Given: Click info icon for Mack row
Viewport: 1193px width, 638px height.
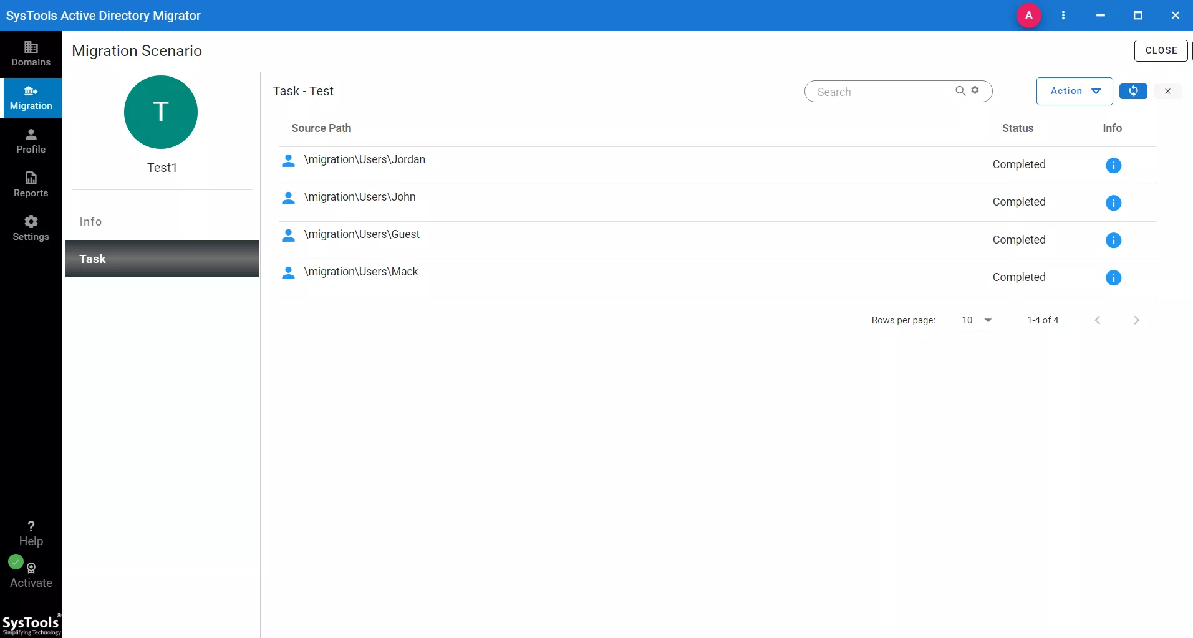Looking at the screenshot, I should (1113, 277).
